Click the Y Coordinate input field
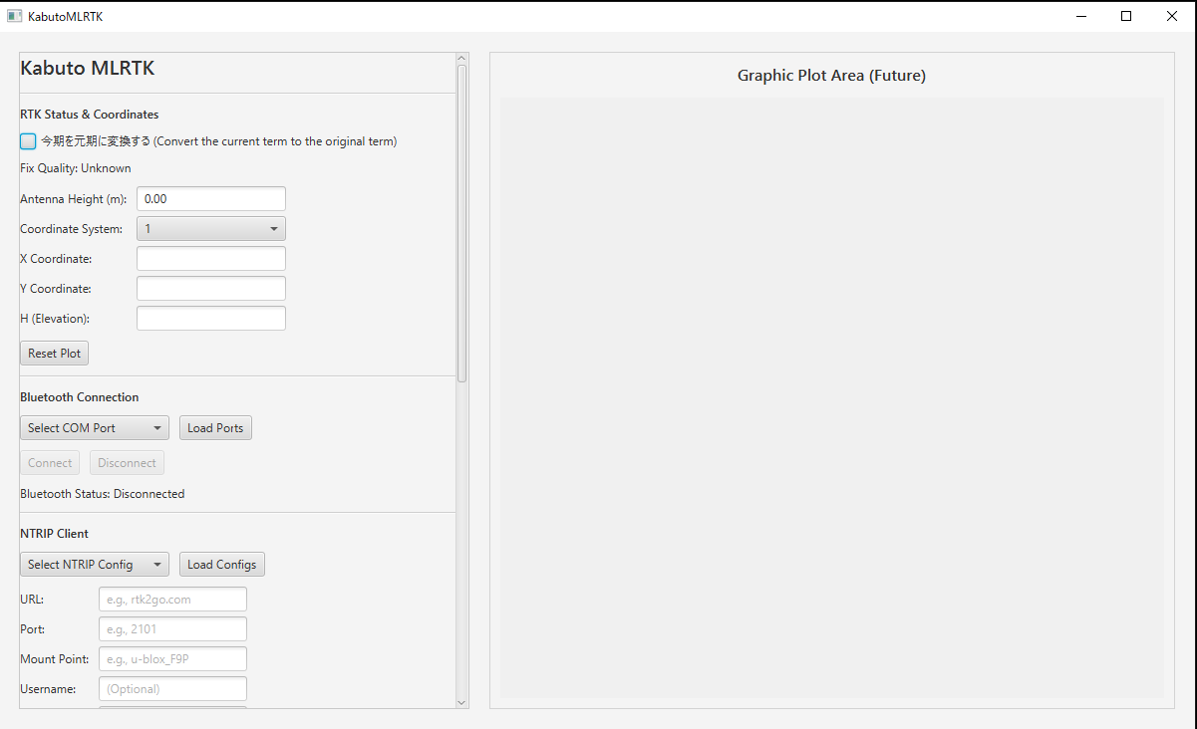This screenshot has height=729, width=1197. (x=211, y=289)
